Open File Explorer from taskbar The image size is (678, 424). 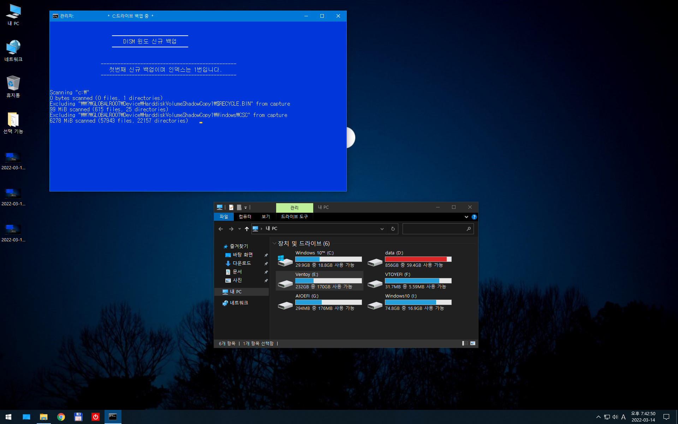pyautogui.click(x=43, y=417)
